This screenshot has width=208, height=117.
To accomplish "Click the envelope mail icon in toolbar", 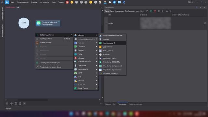I will pyautogui.click(x=119, y=2).
